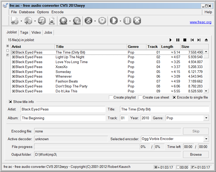Sort joblist by Size column header

pyautogui.click(x=195, y=47)
